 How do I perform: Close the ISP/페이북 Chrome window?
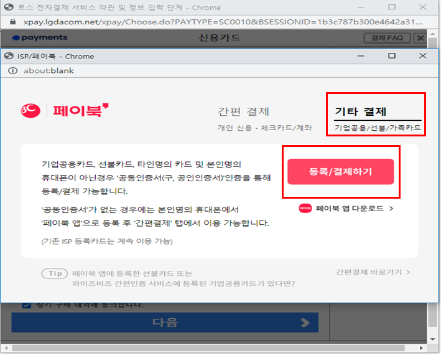pyautogui.click(x=422, y=56)
